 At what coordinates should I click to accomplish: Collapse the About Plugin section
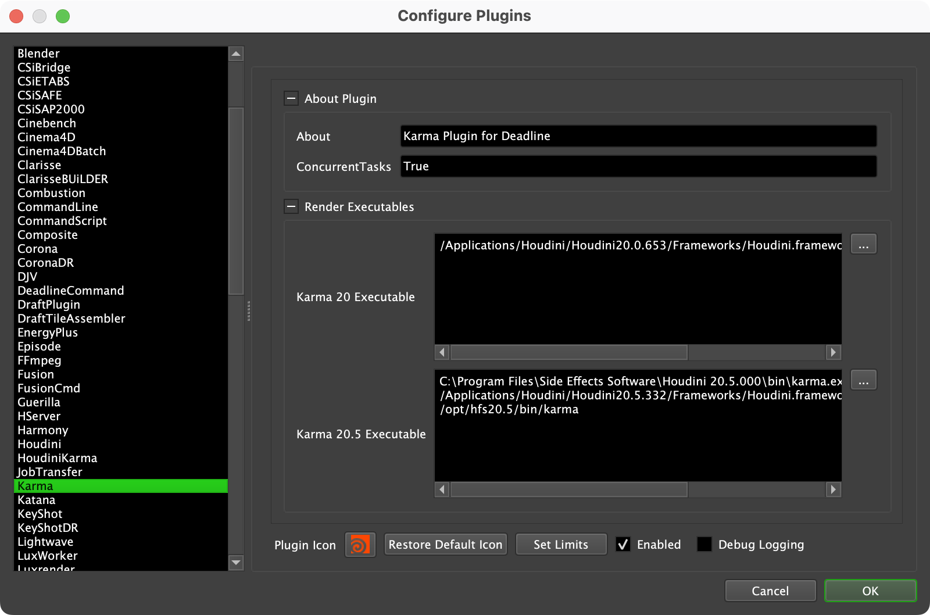[291, 98]
